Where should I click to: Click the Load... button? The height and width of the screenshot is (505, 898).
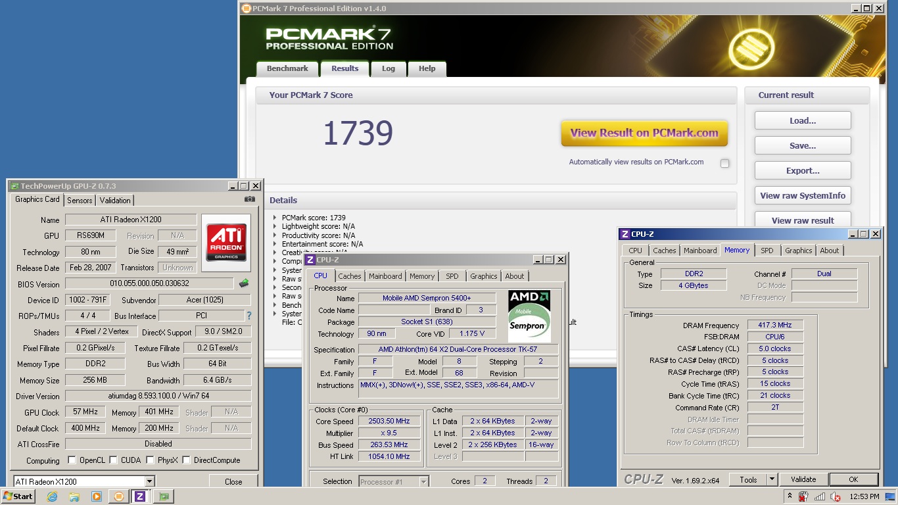[x=803, y=120]
